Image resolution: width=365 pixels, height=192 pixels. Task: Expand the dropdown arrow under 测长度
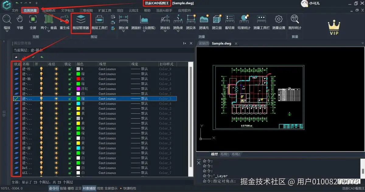(x=123, y=32)
